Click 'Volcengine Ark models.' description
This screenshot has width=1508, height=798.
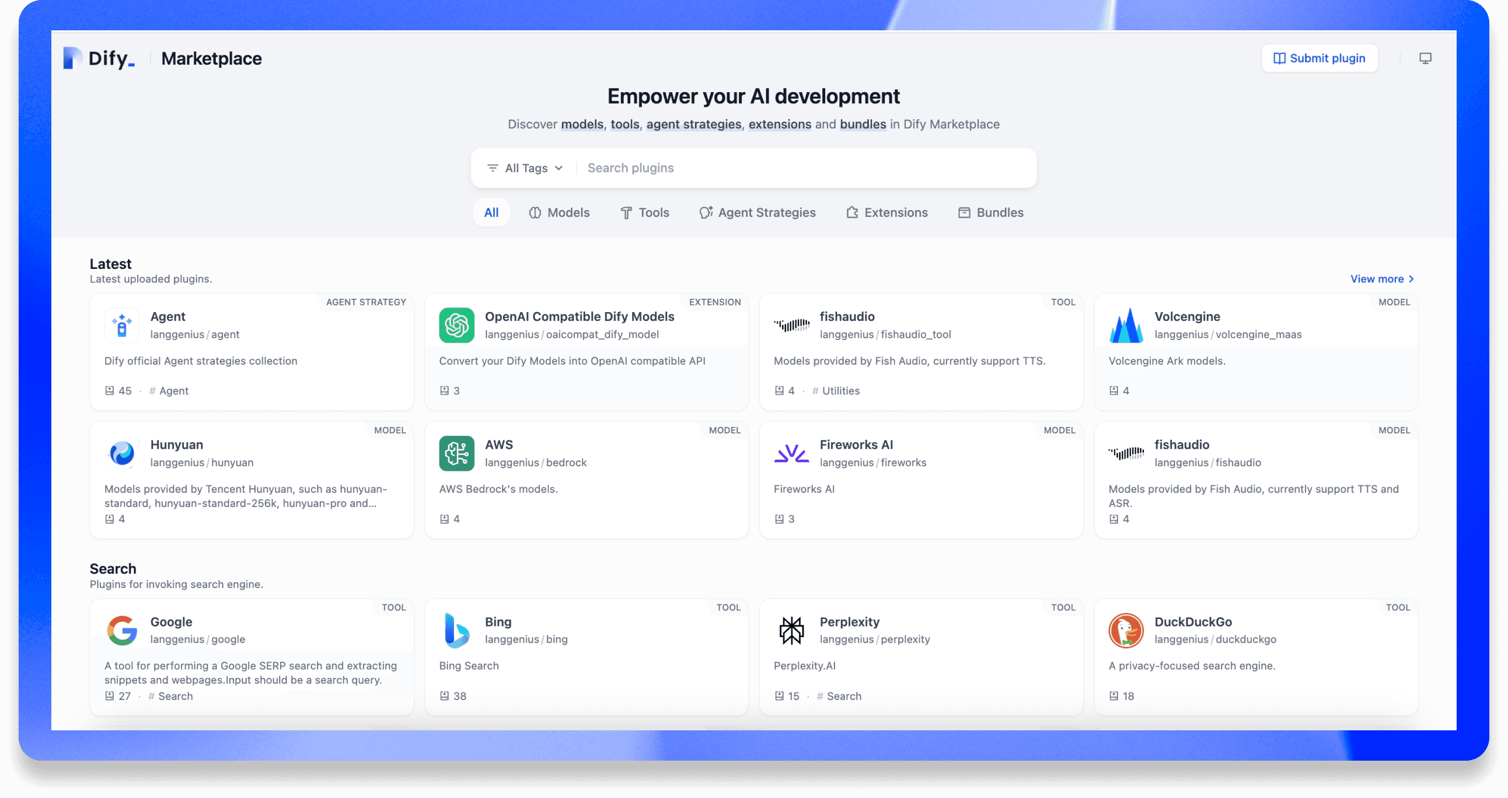1167,361
